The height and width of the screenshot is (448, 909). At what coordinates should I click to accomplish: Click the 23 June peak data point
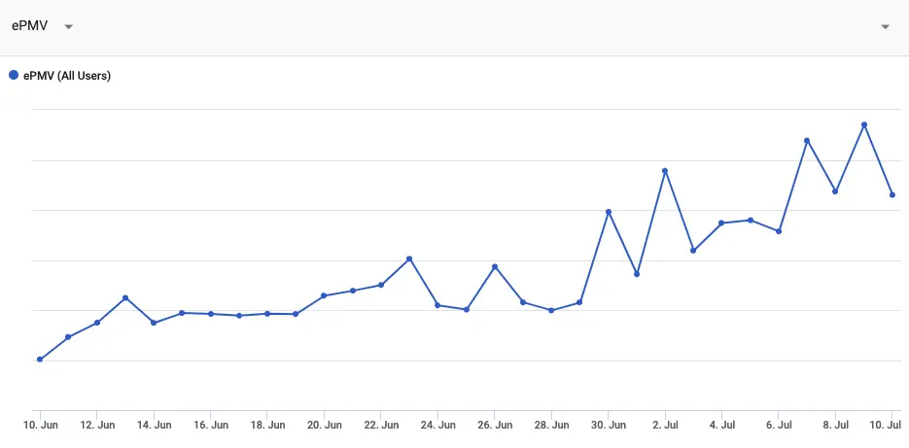(x=409, y=258)
